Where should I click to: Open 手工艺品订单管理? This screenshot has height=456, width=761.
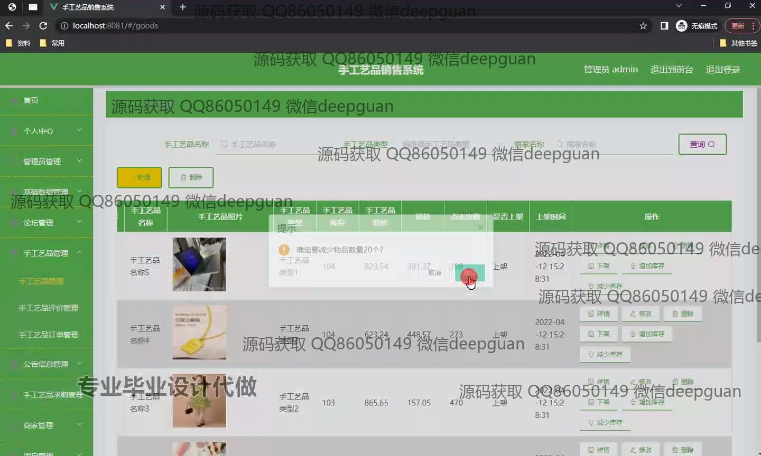click(x=49, y=335)
